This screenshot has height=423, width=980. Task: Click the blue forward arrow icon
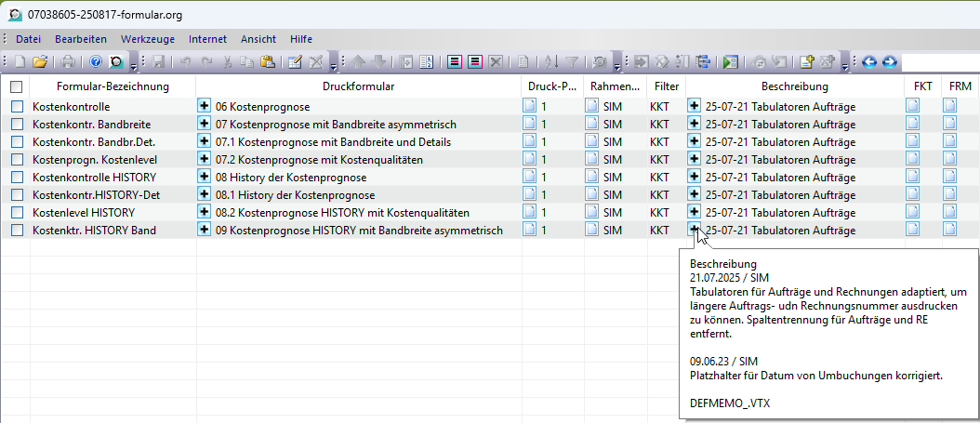pos(889,62)
